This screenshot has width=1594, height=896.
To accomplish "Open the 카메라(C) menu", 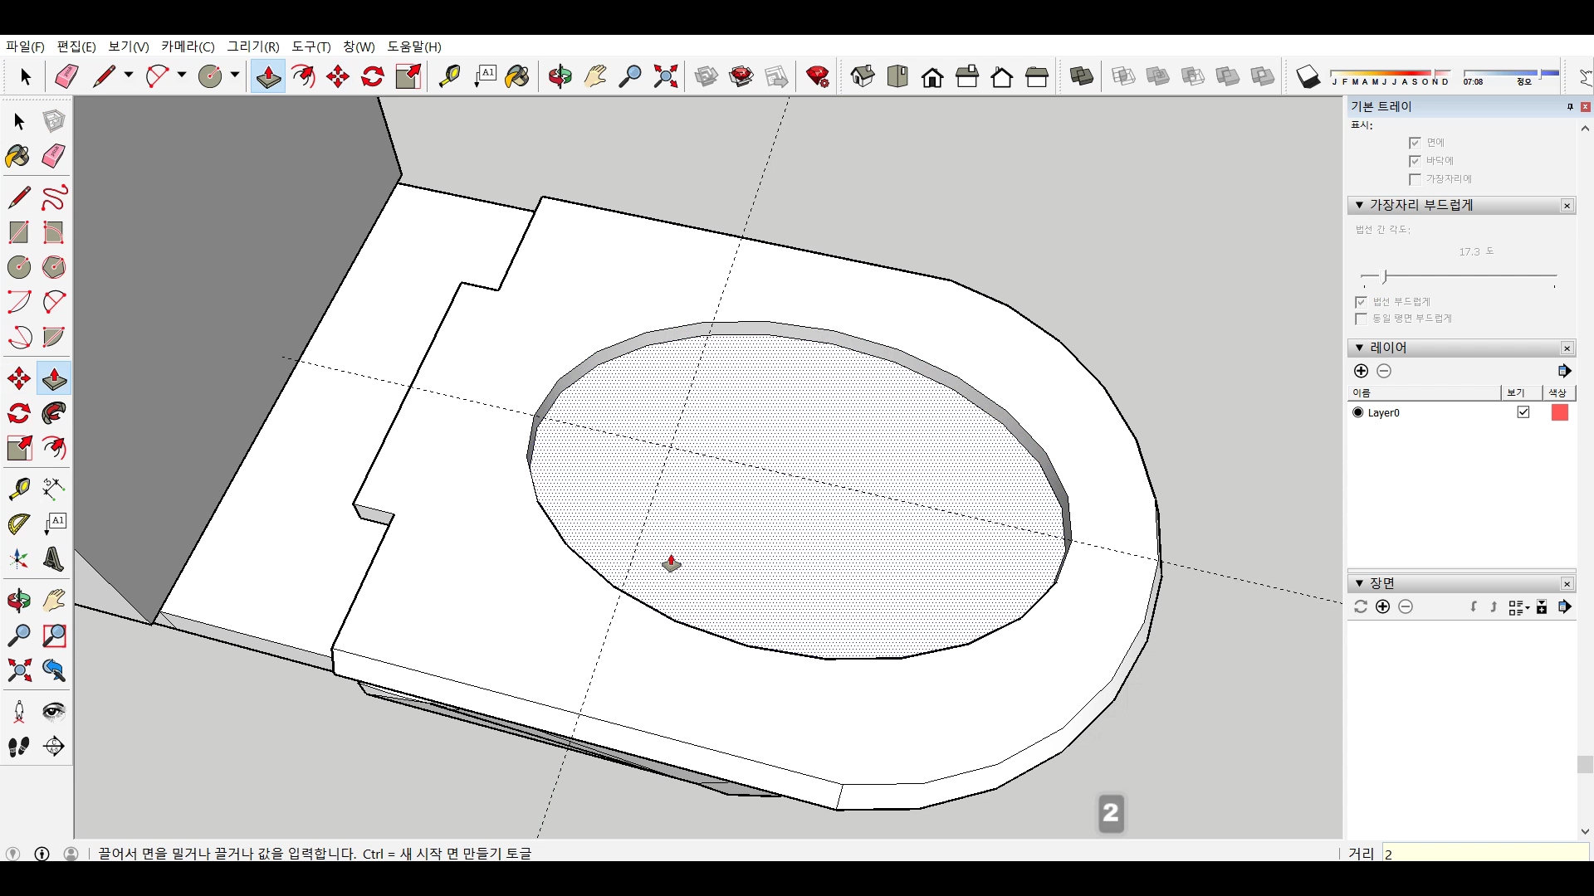I will [188, 46].
